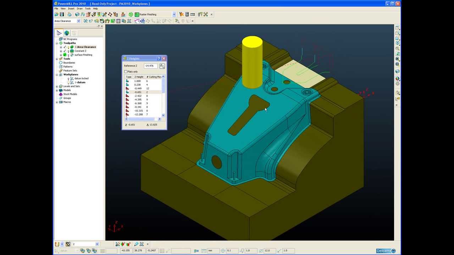Open project folder icon in main toolbar
Screen dimensions: 454x255
(56, 15)
